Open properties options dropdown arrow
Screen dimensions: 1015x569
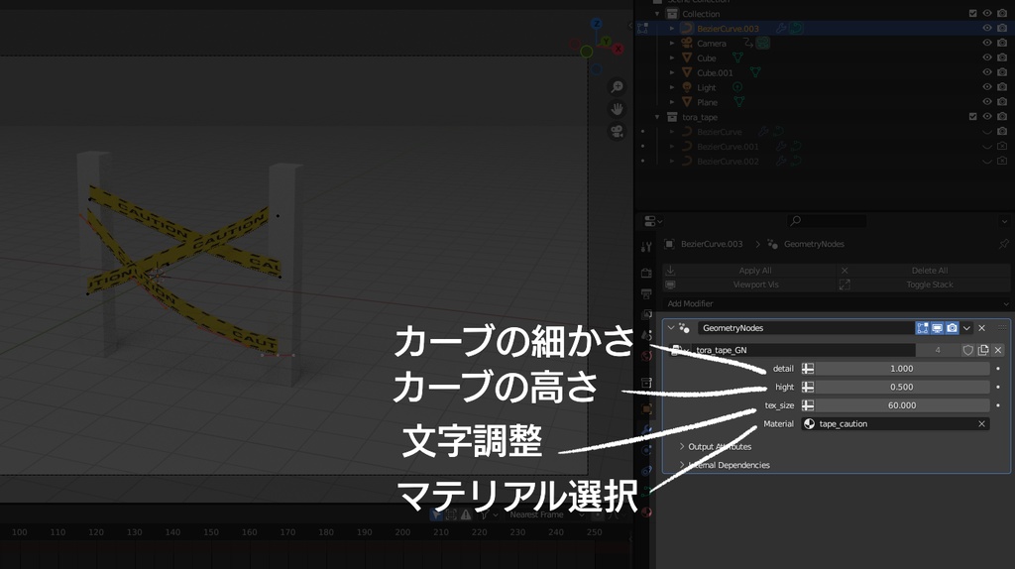coord(1004,221)
